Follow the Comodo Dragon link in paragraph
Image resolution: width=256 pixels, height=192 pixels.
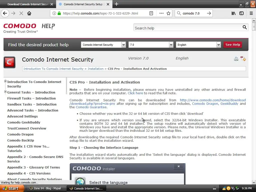205,104
